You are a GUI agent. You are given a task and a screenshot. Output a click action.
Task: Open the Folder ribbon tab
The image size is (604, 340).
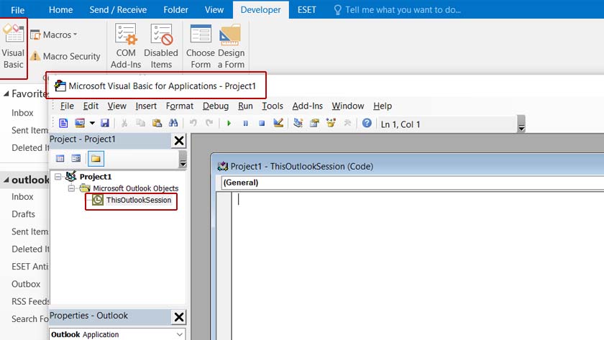(175, 9)
